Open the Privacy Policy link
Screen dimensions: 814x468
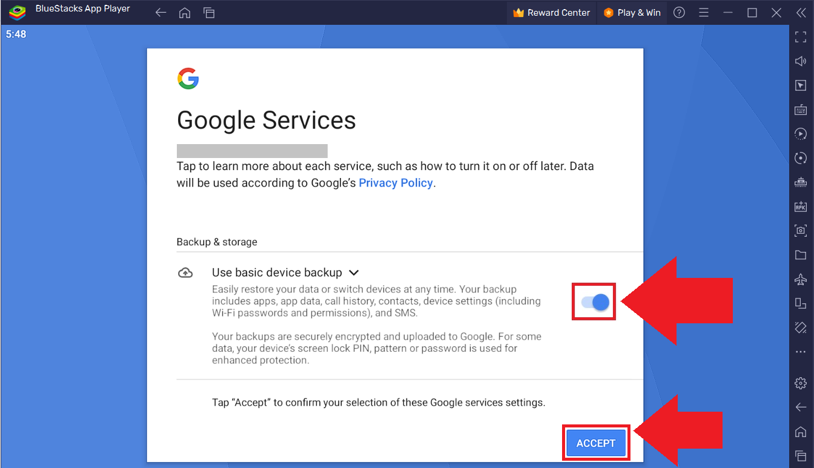click(x=395, y=183)
